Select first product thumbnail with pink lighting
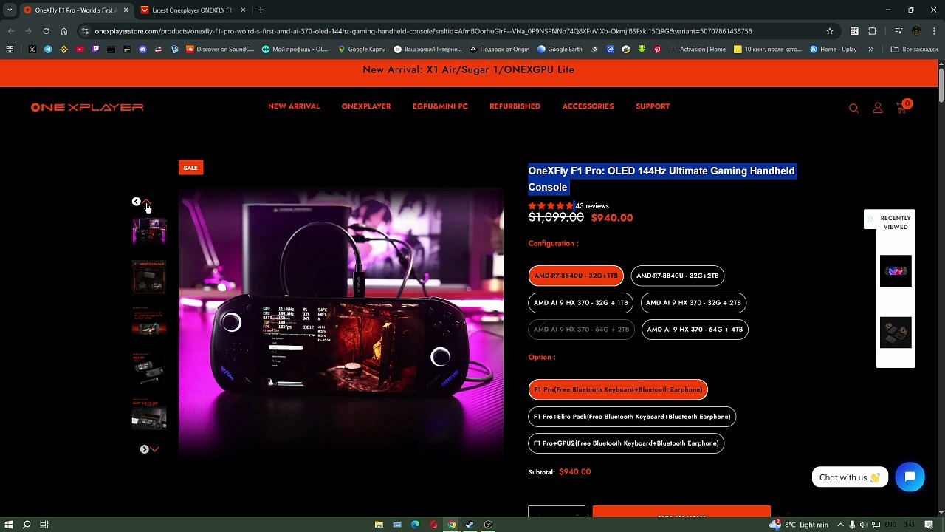The image size is (945, 532). (x=149, y=231)
